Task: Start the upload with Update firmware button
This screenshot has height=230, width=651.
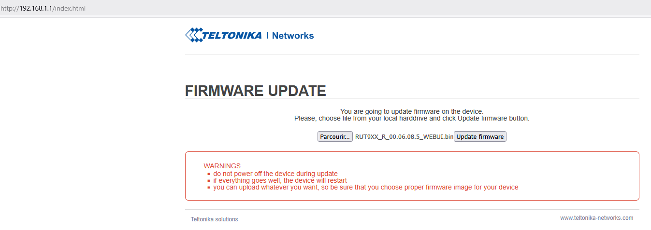Action: point(480,137)
